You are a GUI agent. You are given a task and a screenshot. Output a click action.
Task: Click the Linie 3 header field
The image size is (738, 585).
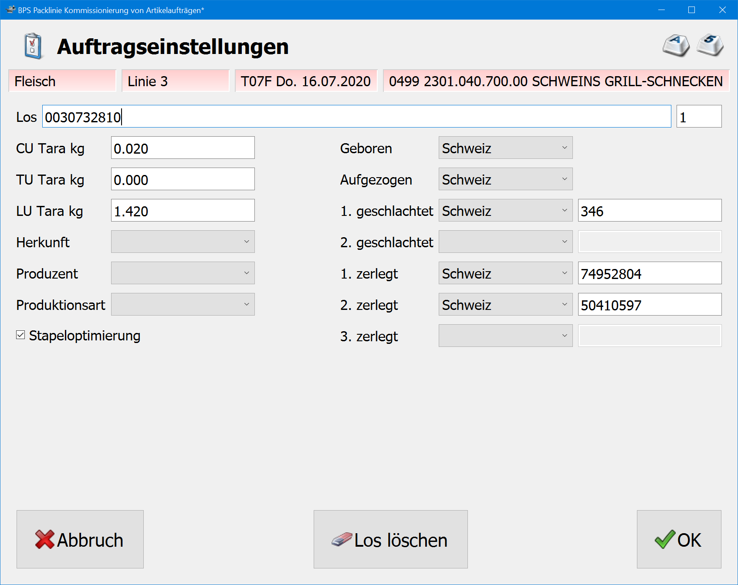click(x=175, y=81)
